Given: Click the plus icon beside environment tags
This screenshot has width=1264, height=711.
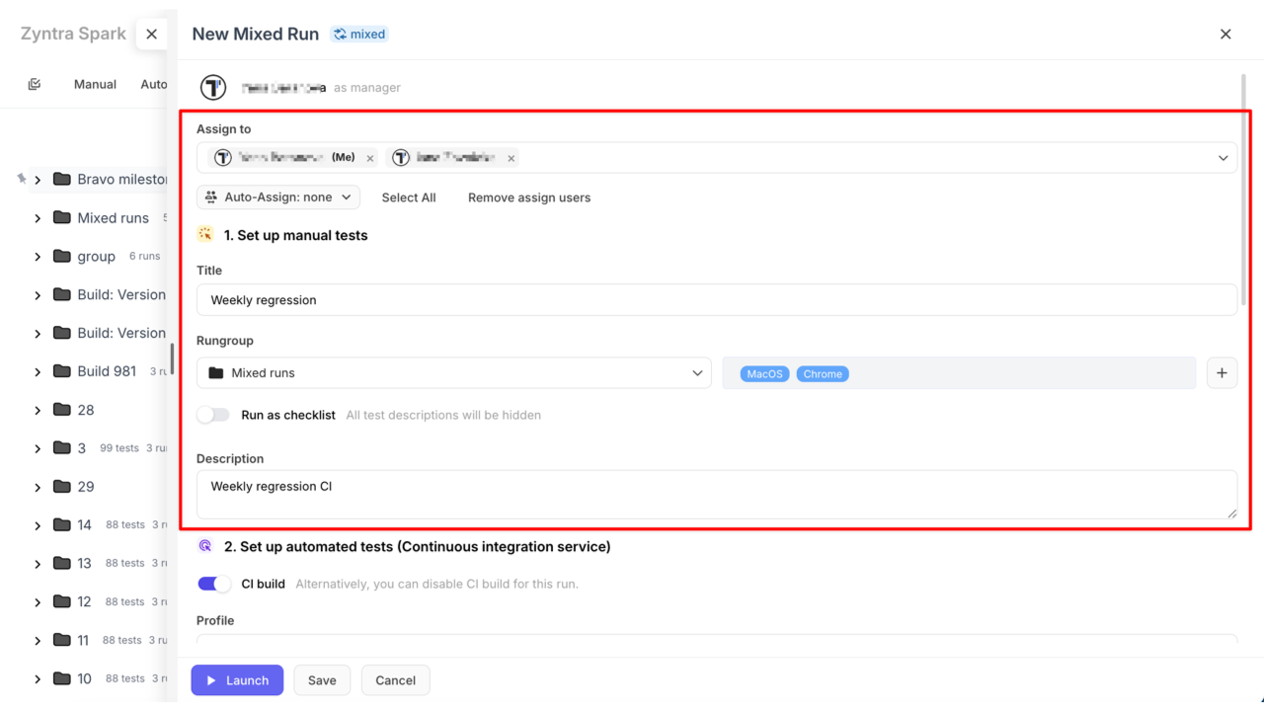Looking at the screenshot, I should point(1222,373).
